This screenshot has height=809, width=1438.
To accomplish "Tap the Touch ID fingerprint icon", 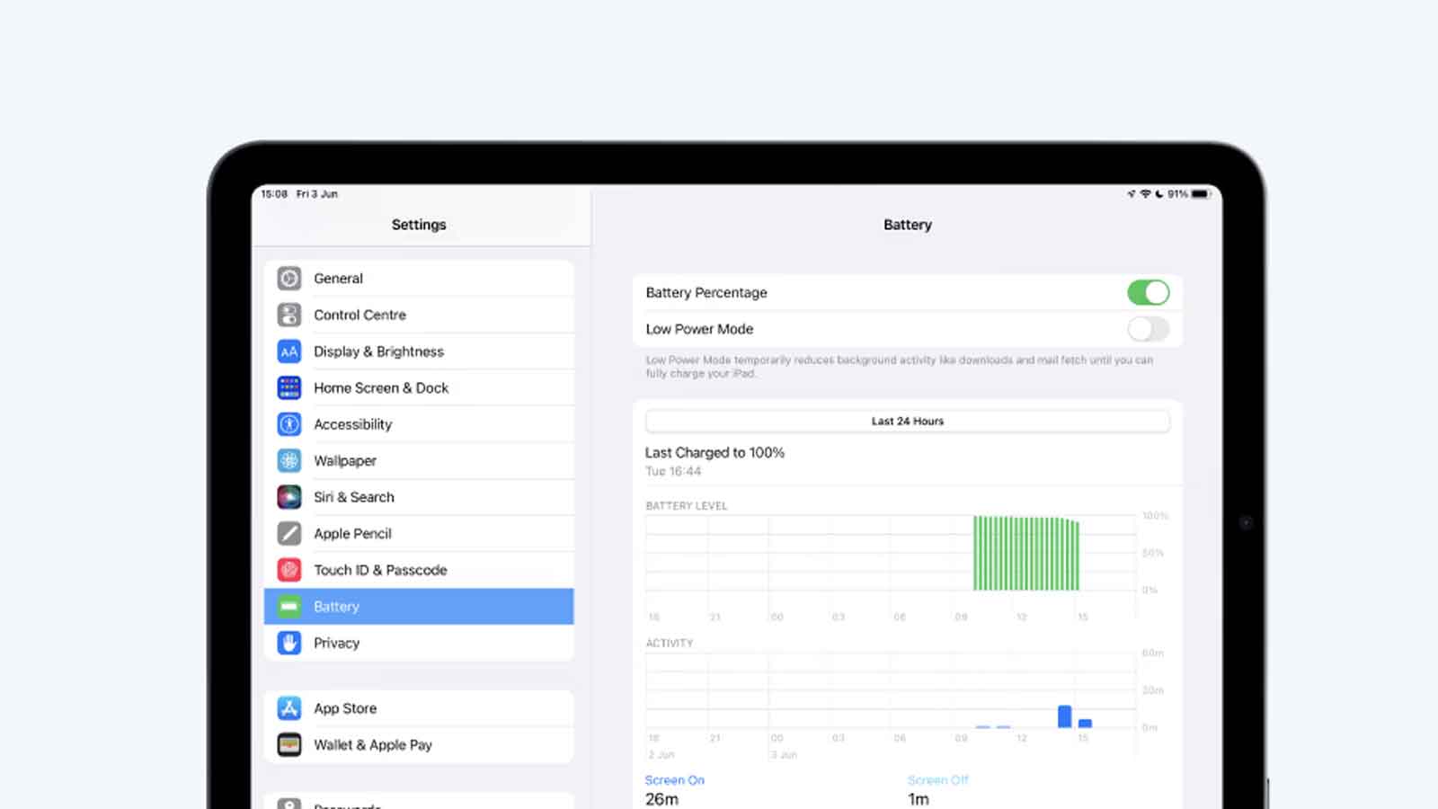I will [x=289, y=570].
